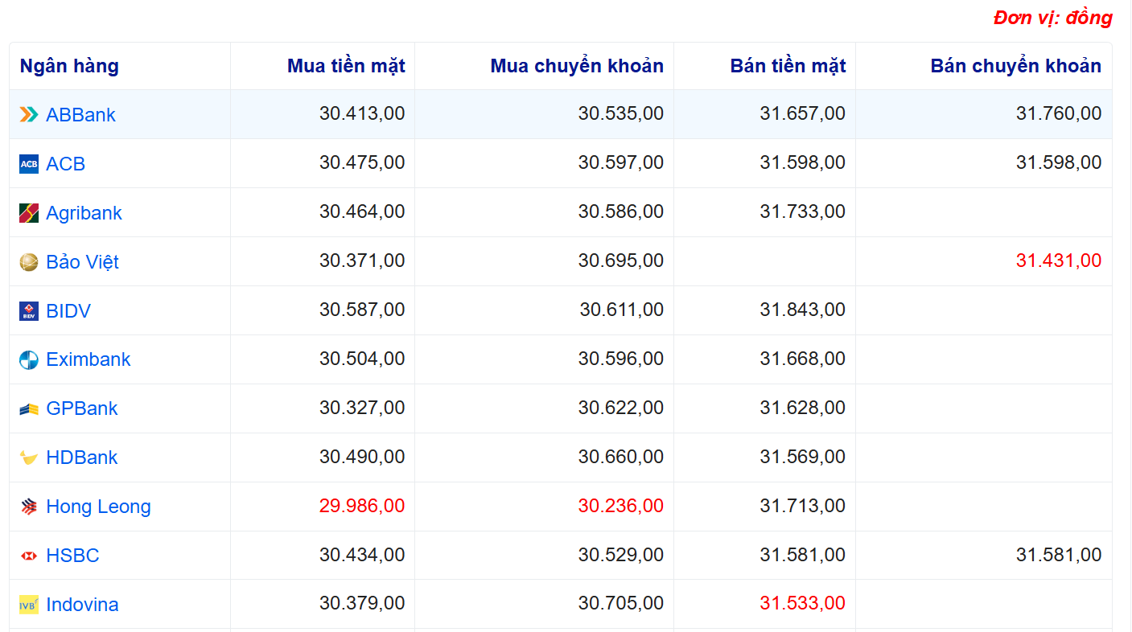Click the Hong Leong logo icon
Viewport: 1132px width, 632px height.
[x=29, y=507]
